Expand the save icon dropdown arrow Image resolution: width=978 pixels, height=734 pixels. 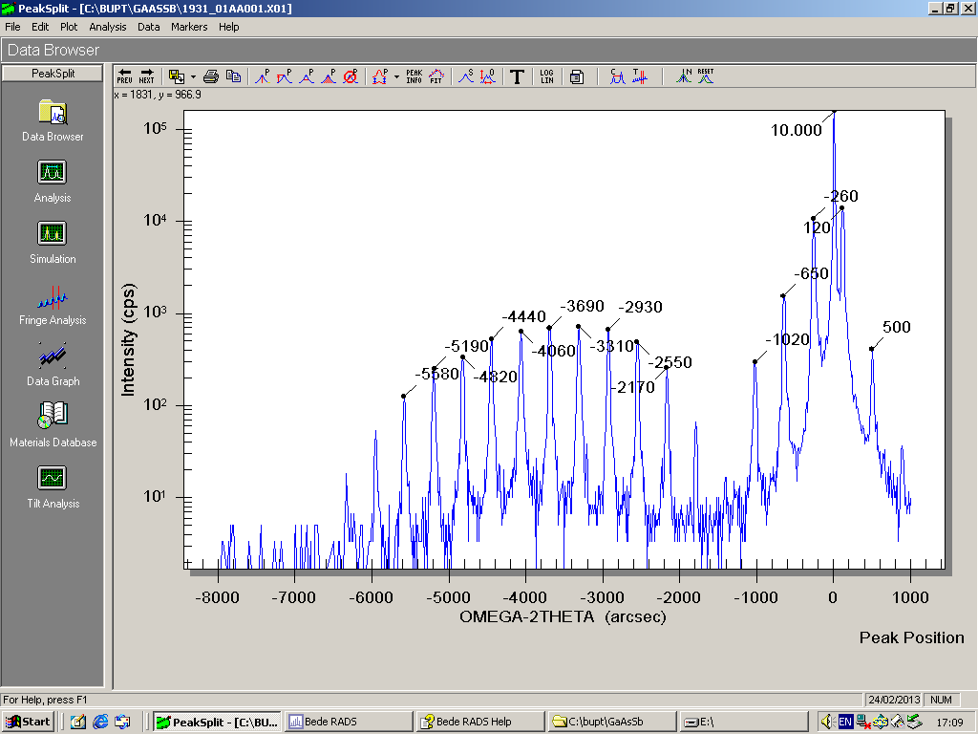[192, 76]
